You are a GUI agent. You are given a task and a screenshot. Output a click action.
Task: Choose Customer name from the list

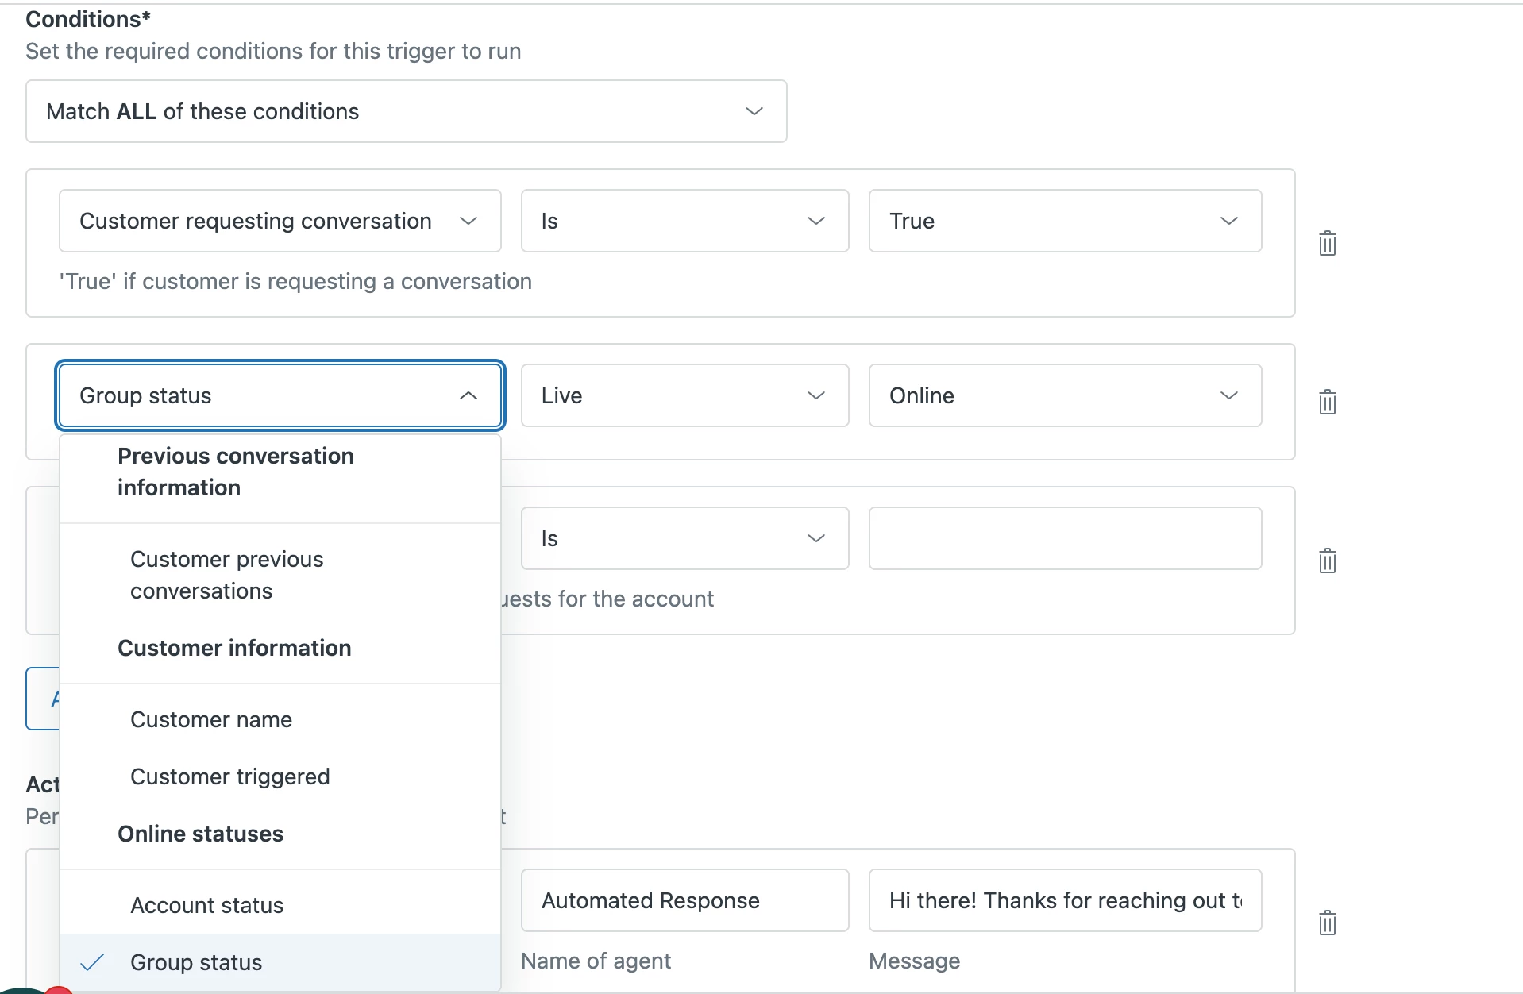211,719
